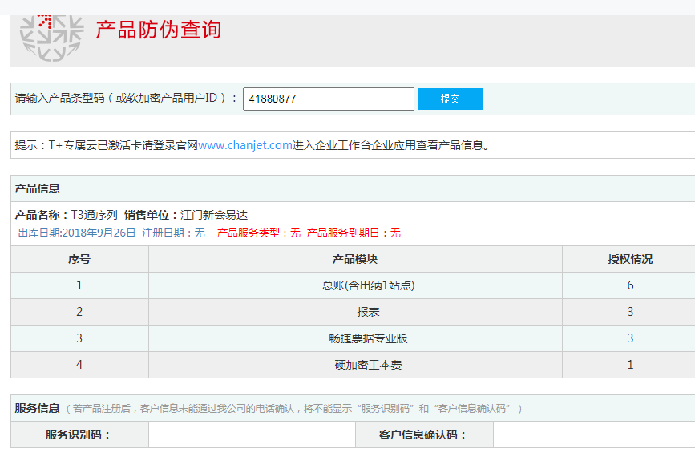Click the empty 服务识别码 value cell
695x457 pixels.
pyautogui.click(x=252, y=435)
